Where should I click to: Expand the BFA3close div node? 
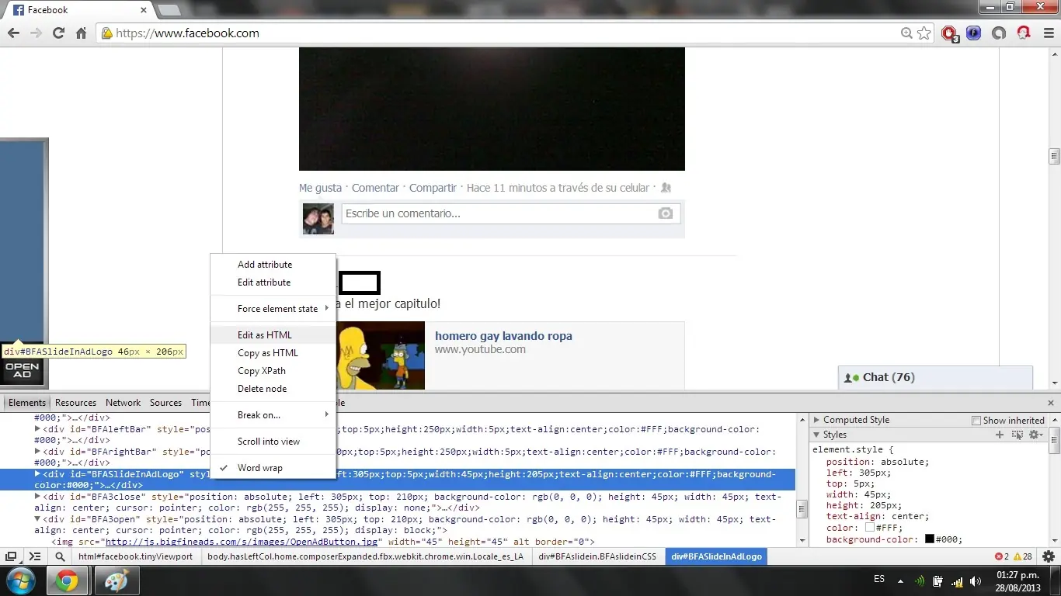[37, 497]
